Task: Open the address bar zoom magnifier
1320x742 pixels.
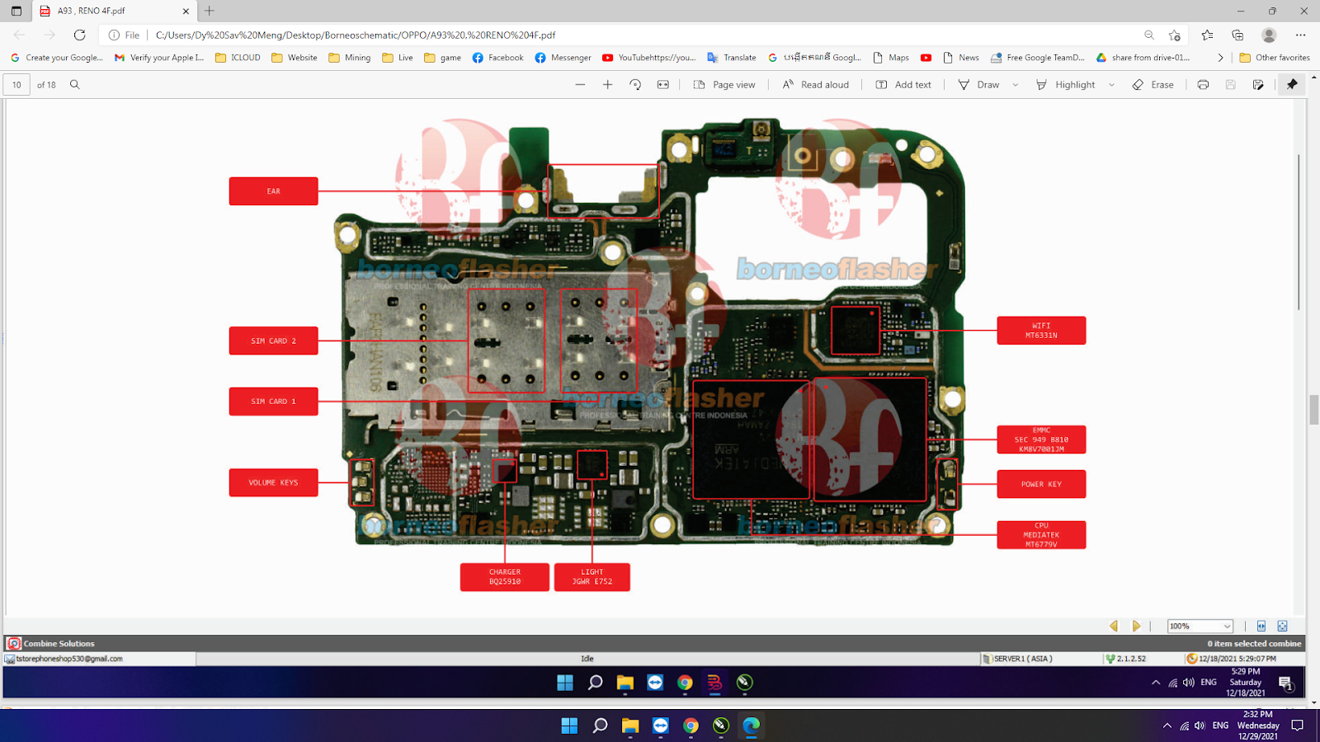Action: [1149, 35]
